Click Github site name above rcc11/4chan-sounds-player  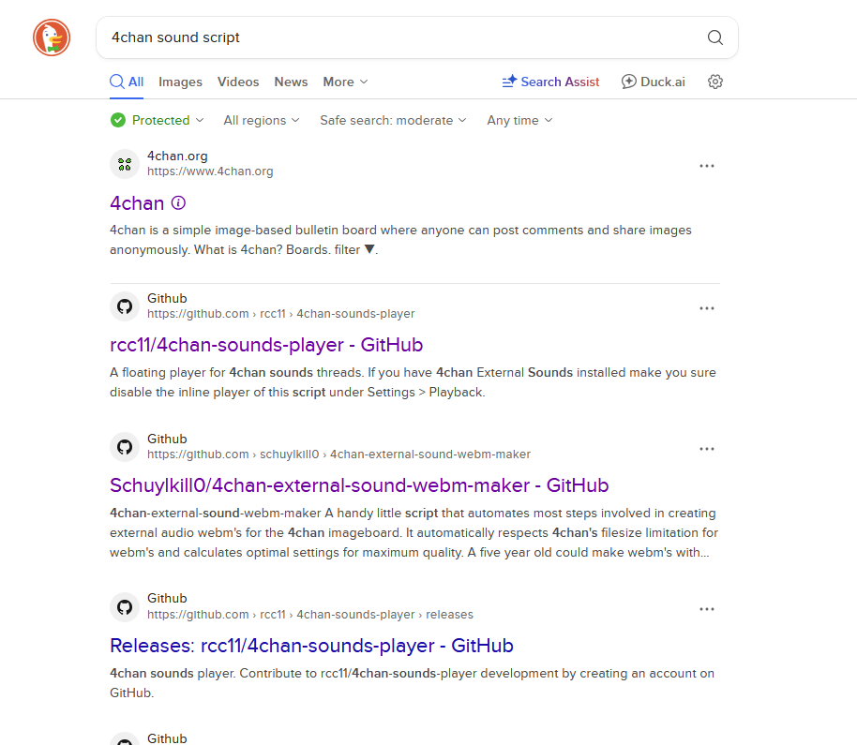coord(167,299)
